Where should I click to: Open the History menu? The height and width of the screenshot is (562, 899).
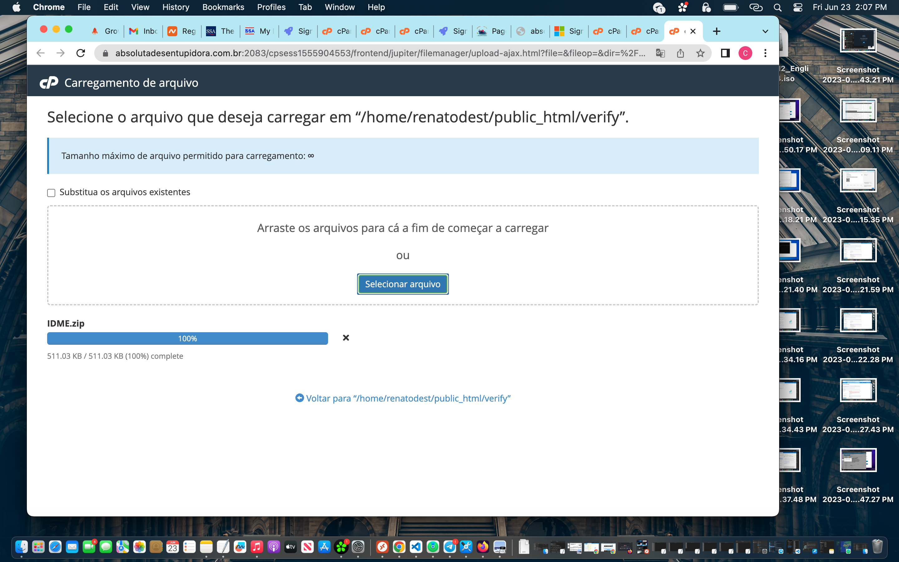(176, 7)
